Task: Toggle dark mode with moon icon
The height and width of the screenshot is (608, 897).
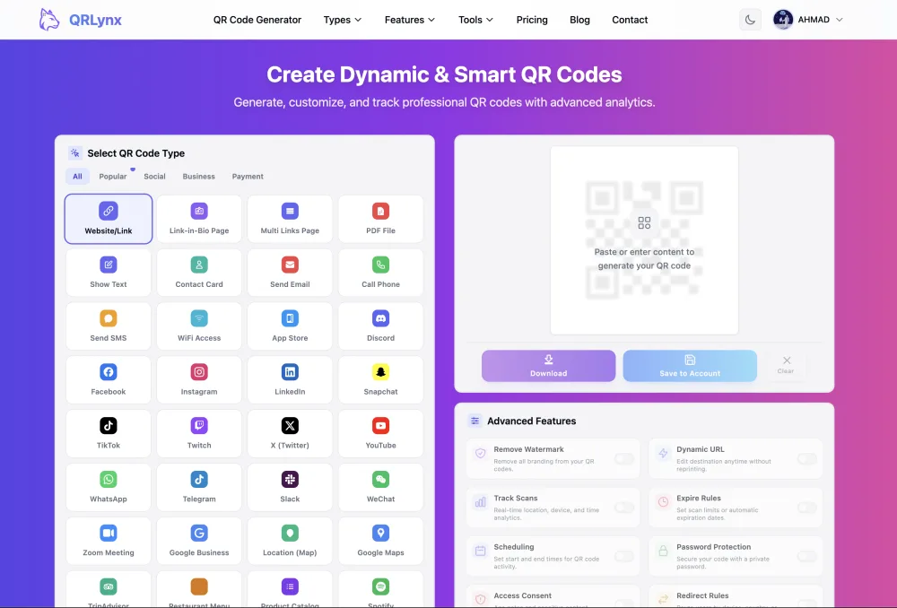Action: tap(750, 19)
